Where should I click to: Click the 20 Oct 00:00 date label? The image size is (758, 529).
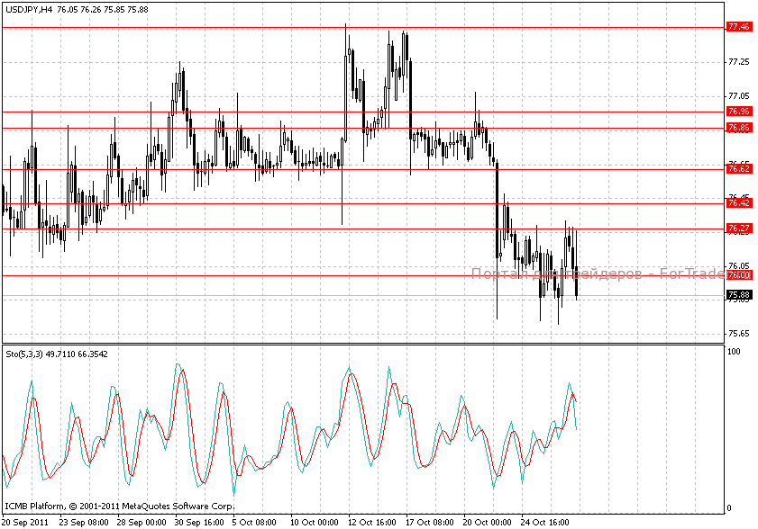[x=488, y=522]
